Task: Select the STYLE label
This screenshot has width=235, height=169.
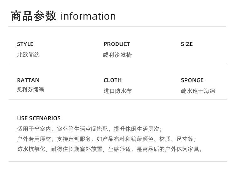Action: [25, 44]
